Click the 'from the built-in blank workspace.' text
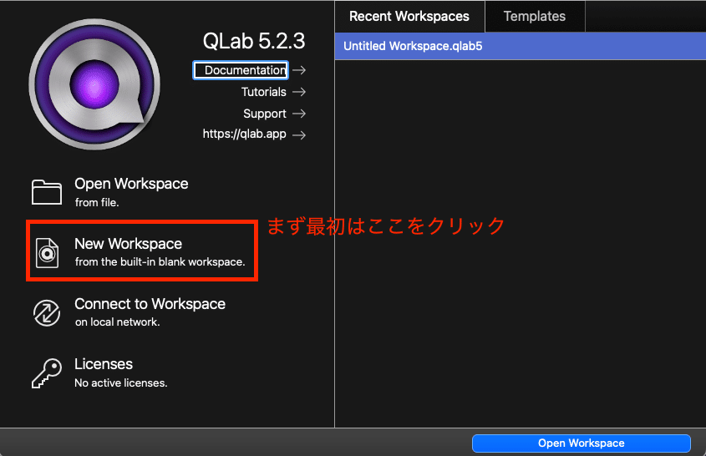Viewport: 706px width, 456px height. pyautogui.click(x=160, y=262)
